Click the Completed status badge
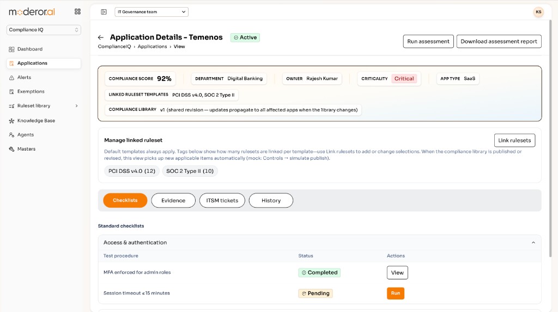This screenshot has height=312, width=558. 319,273
